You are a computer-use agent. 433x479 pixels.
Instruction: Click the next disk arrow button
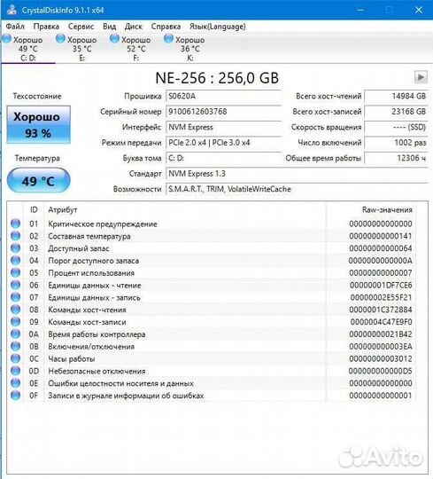click(x=421, y=77)
